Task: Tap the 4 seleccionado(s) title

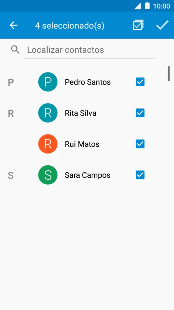Action: click(x=70, y=25)
